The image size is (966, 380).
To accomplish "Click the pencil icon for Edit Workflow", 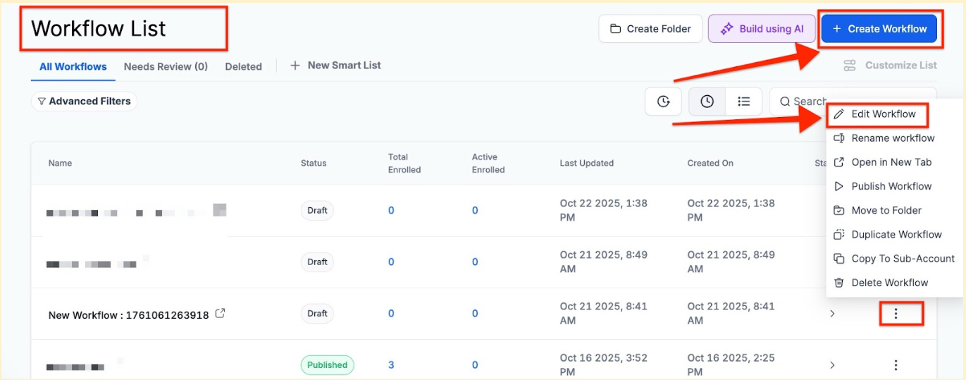I will click(838, 114).
